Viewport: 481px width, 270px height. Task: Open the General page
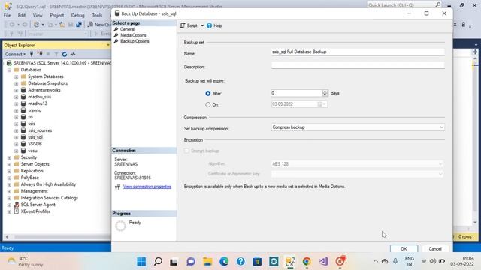coord(127,29)
